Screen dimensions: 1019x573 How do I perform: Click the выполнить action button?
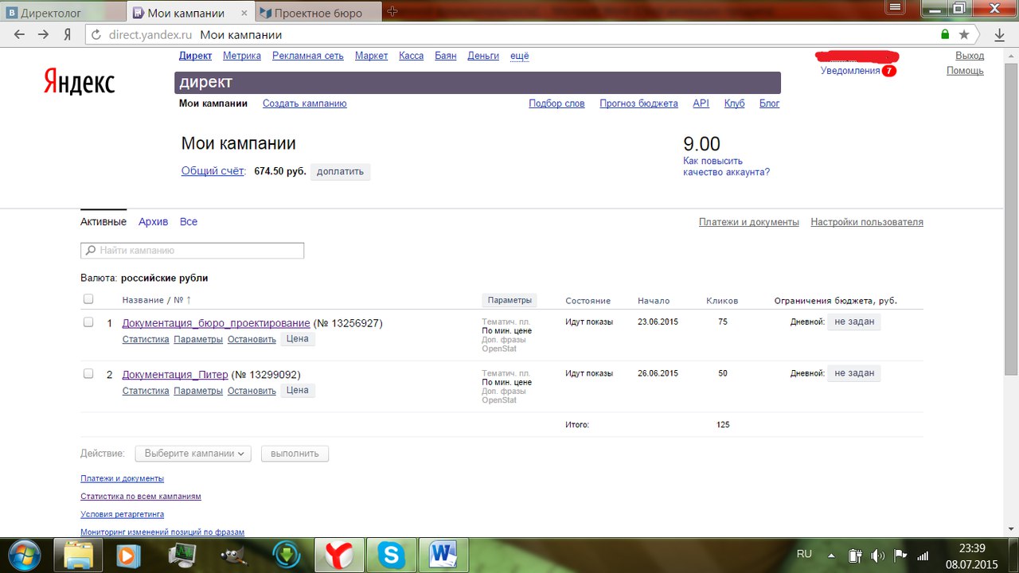295,454
